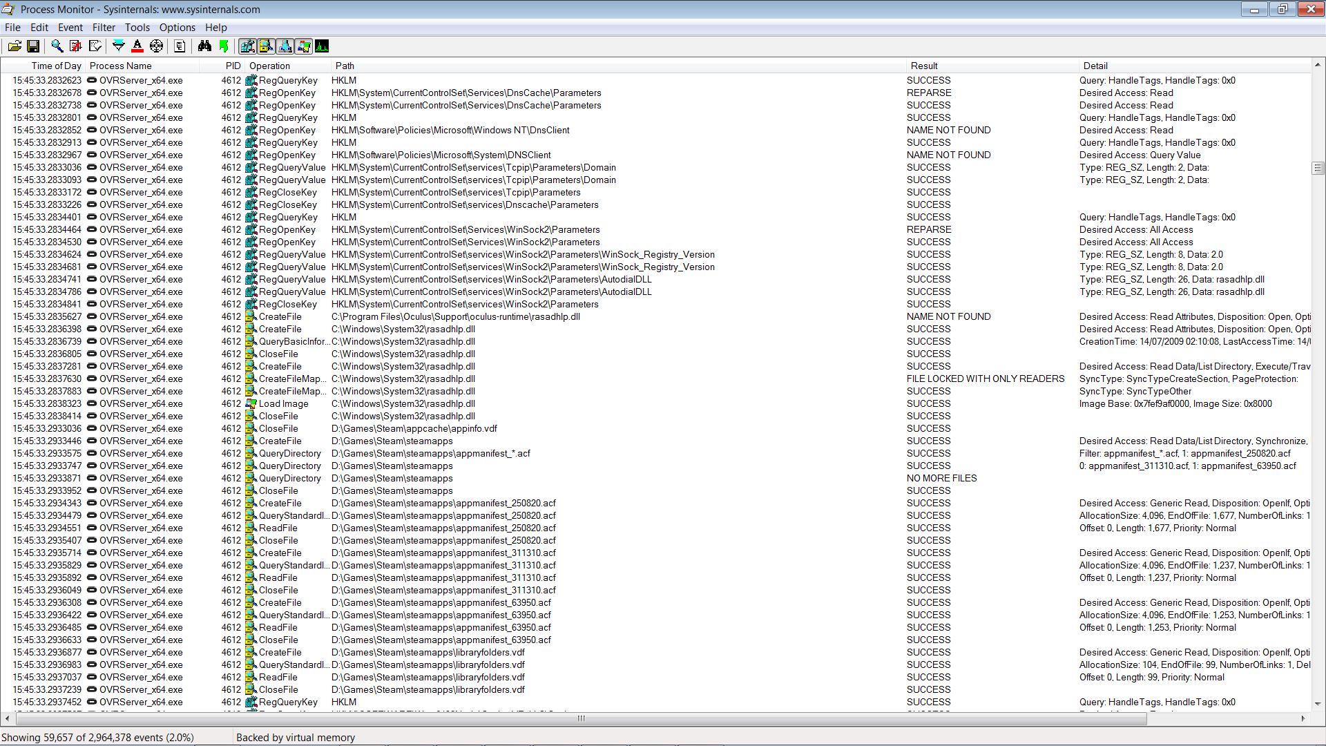Select path D:\Games\Steam\appcache\appinfo.vdf
Viewport: 1326px width, 746px height.
414,429
